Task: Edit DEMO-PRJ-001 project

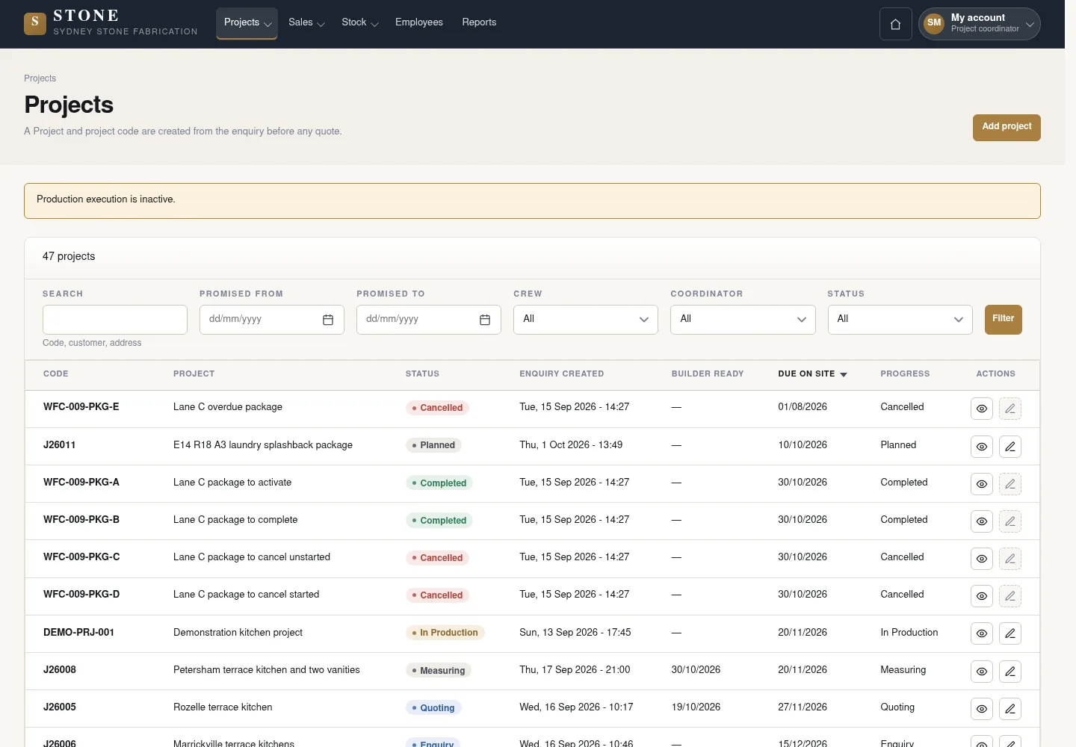Action: [1010, 633]
